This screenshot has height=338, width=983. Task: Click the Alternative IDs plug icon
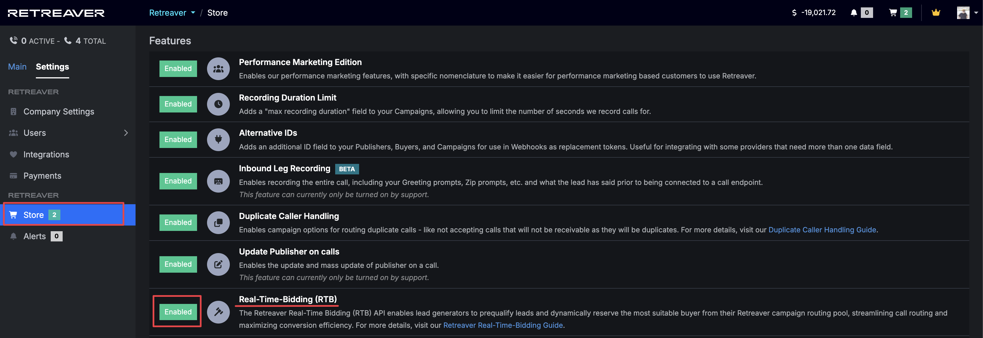pos(218,140)
